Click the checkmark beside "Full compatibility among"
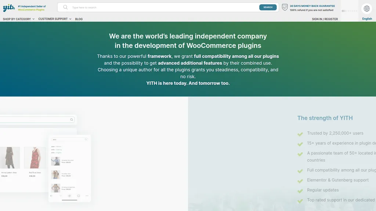The height and width of the screenshot is (211, 376). pyautogui.click(x=300, y=171)
